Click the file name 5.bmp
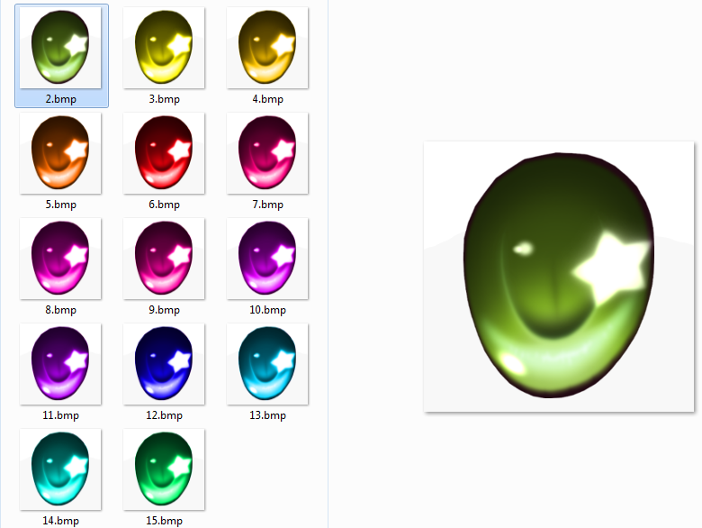702x528 pixels. 61,205
